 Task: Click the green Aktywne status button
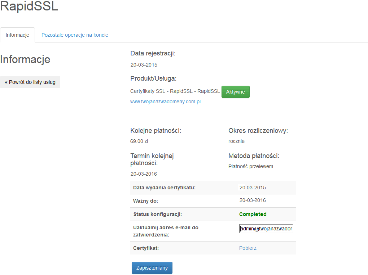[x=235, y=92]
